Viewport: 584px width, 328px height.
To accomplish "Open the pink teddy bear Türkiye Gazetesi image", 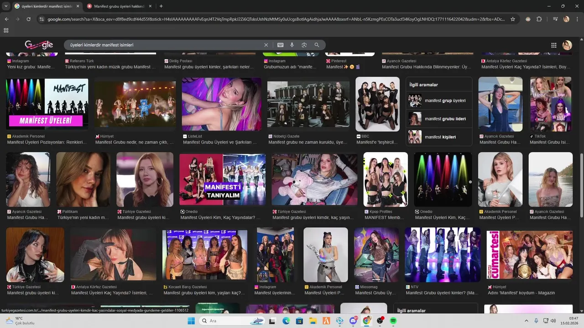I will (x=315, y=179).
